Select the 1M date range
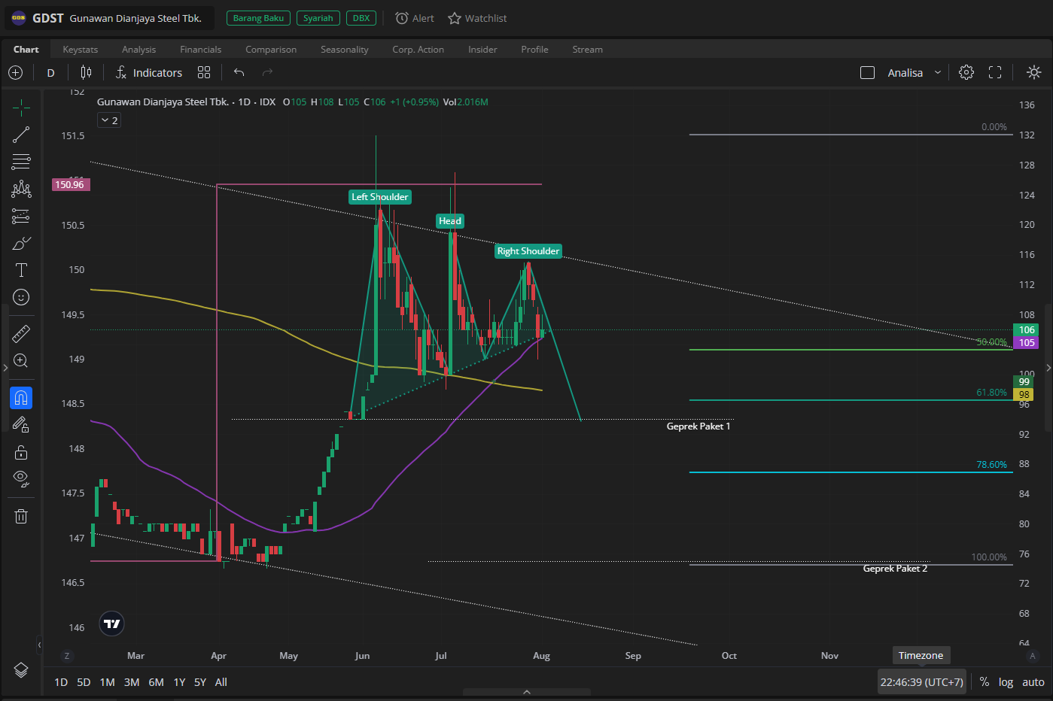1053x701 pixels. click(x=108, y=682)
